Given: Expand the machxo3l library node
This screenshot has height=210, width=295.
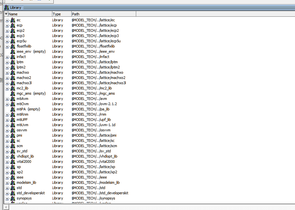Looking at the screenshot, I should click(7, 83).
